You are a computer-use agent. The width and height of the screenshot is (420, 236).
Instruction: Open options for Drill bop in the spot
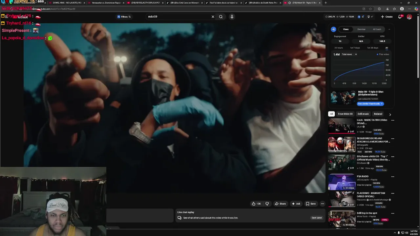(x=392, y=213)
